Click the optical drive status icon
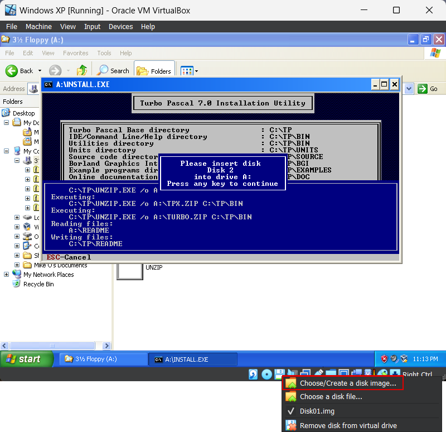This screenshot has width=446, height=432. point(266,374)
